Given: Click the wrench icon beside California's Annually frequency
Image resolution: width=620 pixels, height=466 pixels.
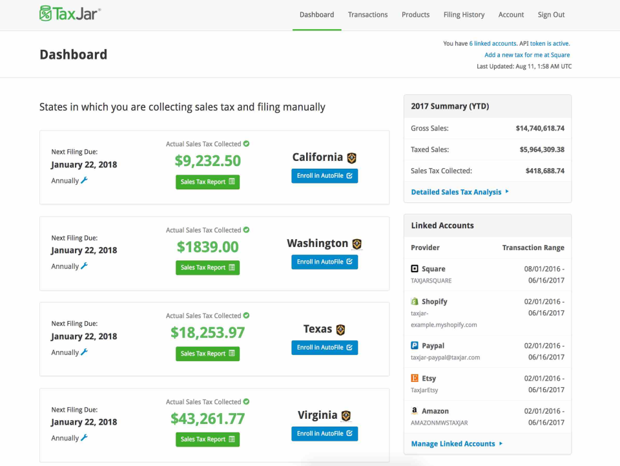Looking at the screenshot, I should (85, 180).
